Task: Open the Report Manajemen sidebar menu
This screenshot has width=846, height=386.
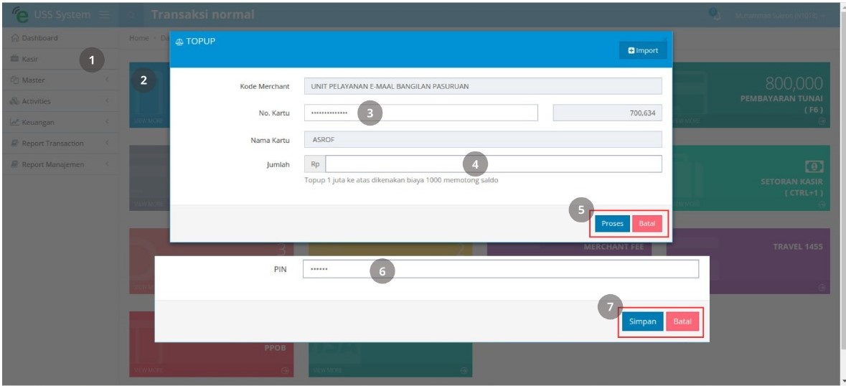Action: (x=60, y=164)
